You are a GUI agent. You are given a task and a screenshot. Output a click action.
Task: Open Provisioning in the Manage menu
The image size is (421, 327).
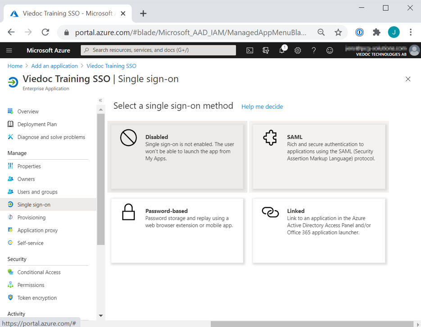point(31,217)
